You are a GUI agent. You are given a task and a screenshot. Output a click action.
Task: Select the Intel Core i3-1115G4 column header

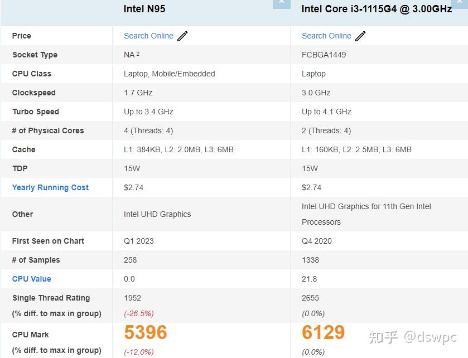(x=375, y=9)
